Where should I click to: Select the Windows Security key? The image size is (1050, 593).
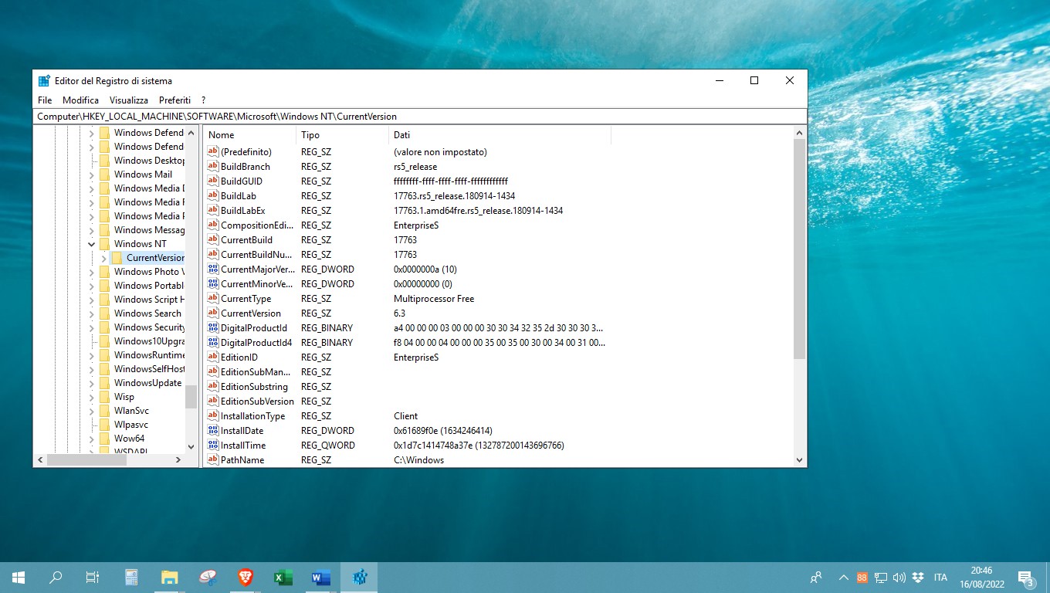click(x=149, y=327)
